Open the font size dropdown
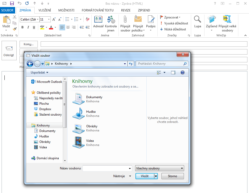 point(49,19)
